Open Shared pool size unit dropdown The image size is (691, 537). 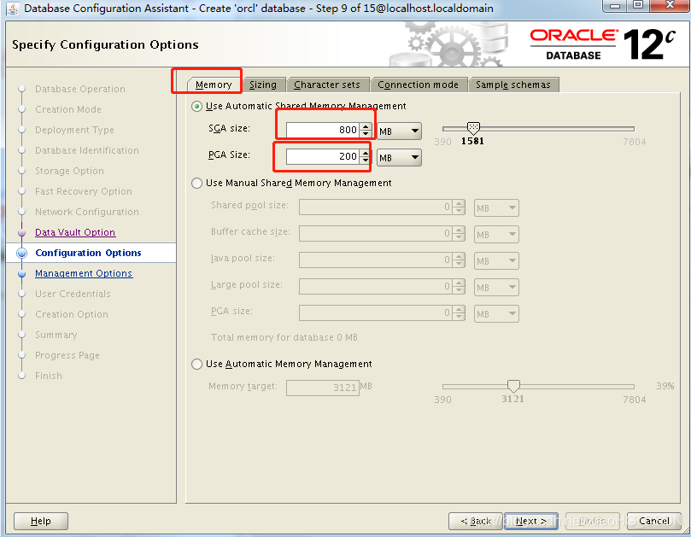pos(496,208)
